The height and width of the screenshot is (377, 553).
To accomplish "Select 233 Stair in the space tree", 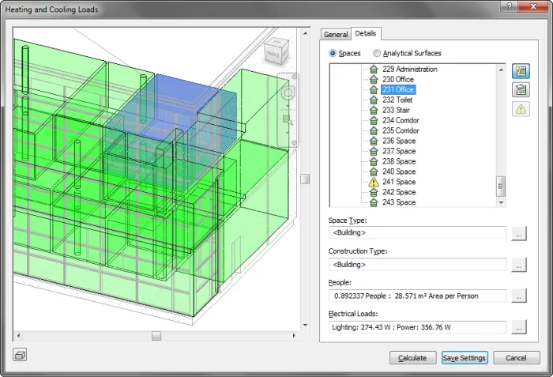I will pyautogui.click(x=398, y=111).
